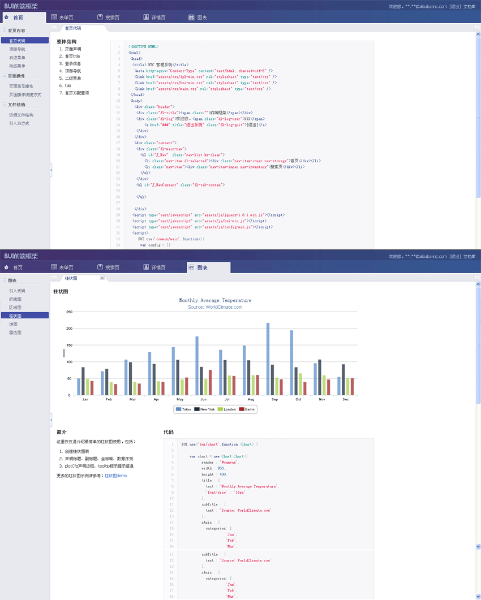Screen dimensions: 481x600
Task: Jump to 首页JS配置项 in the outline list
Action: click(x=77, y=93)
